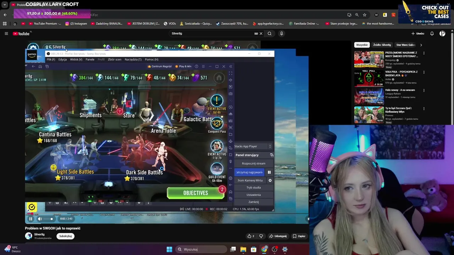Subscribe using the Subskrybuj button

point(66,236)
